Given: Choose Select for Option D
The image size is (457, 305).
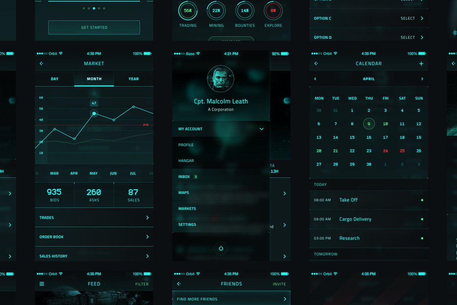Looking at the screenshot, I should click(x=412, y=37).
